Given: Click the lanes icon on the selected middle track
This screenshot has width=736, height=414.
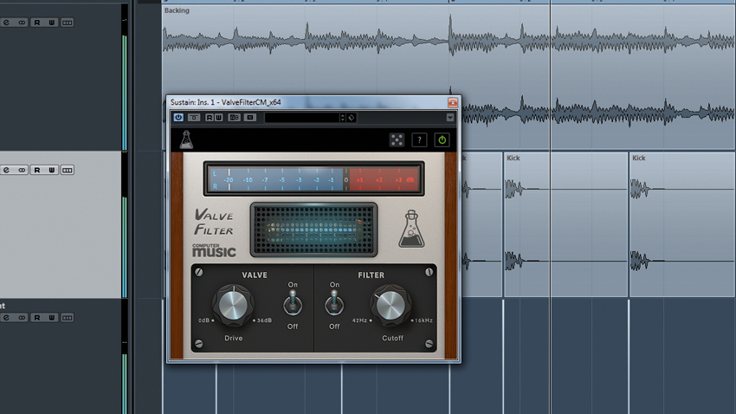Looking at the screenshot, I should coord(68,170).
